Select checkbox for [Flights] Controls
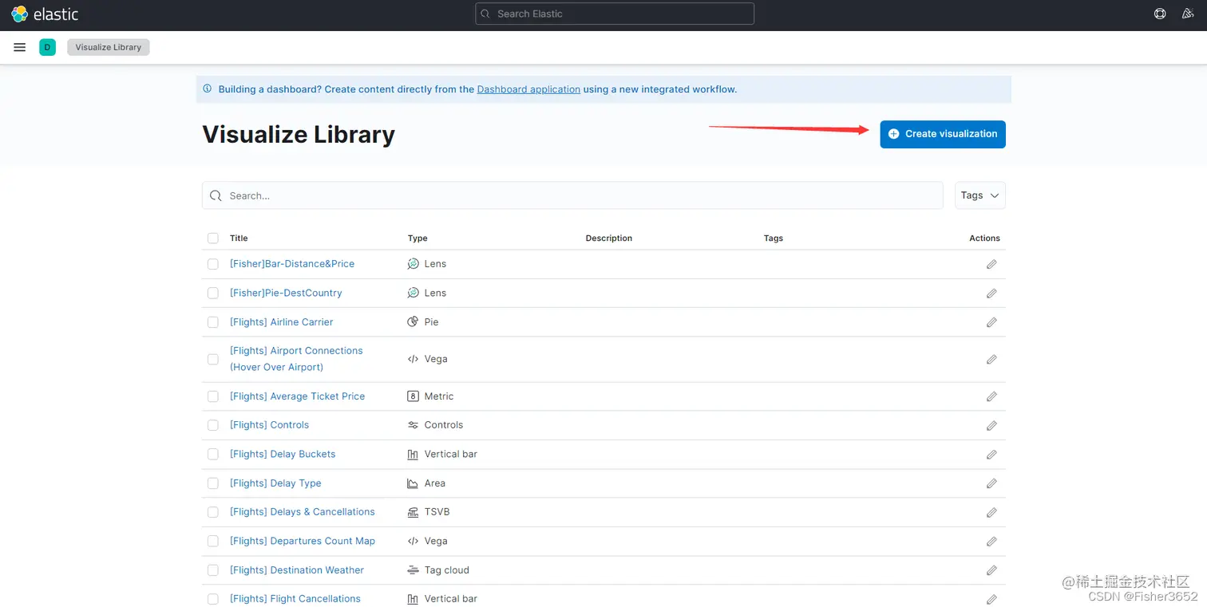Viewport: 1207px width, 607px height. tap(212, 425)
